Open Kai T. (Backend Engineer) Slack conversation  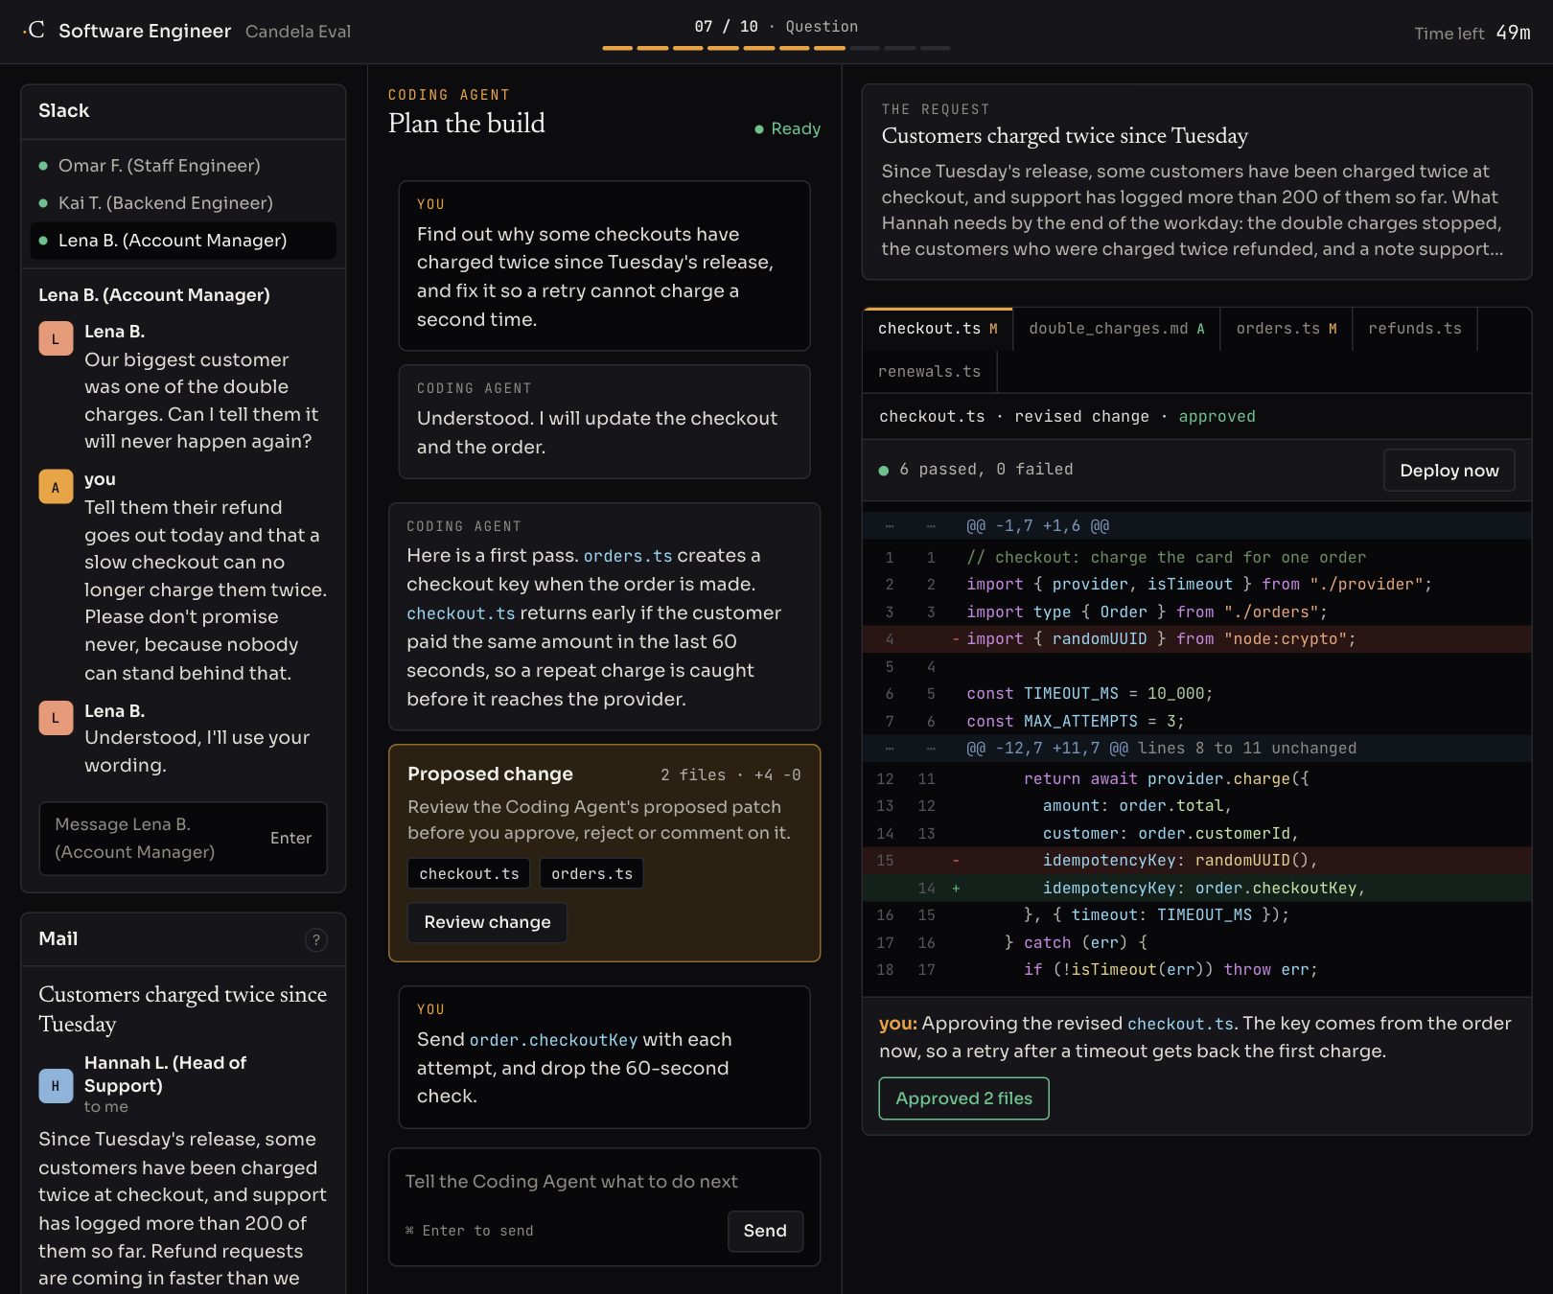(183, 203)
